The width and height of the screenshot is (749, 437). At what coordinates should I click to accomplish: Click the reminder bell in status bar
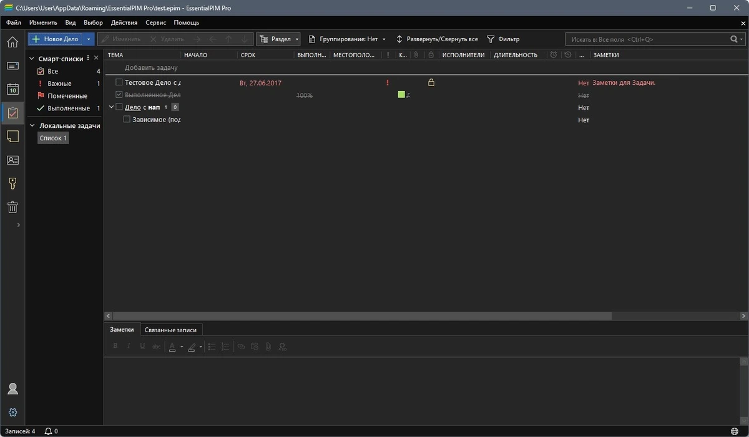(x=47, y=431)
